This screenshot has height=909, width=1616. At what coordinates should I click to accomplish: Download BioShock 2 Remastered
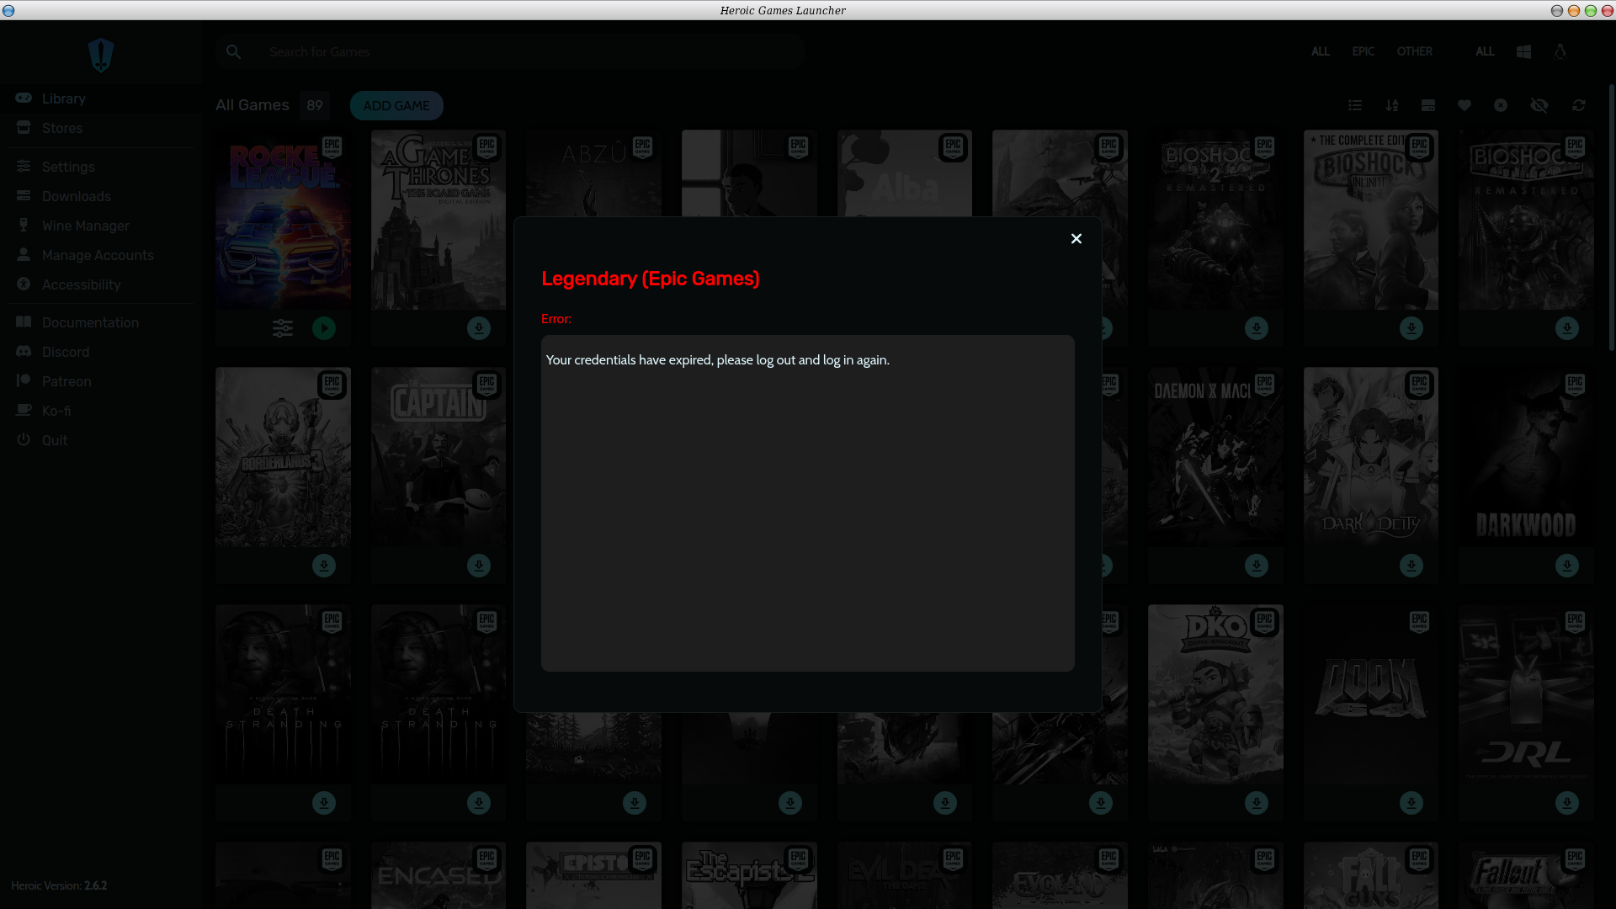pos(1257,328)
